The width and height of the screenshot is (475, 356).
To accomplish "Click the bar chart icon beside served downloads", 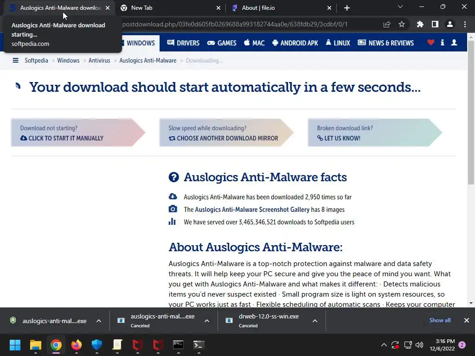I will click(x=172, y=222).
